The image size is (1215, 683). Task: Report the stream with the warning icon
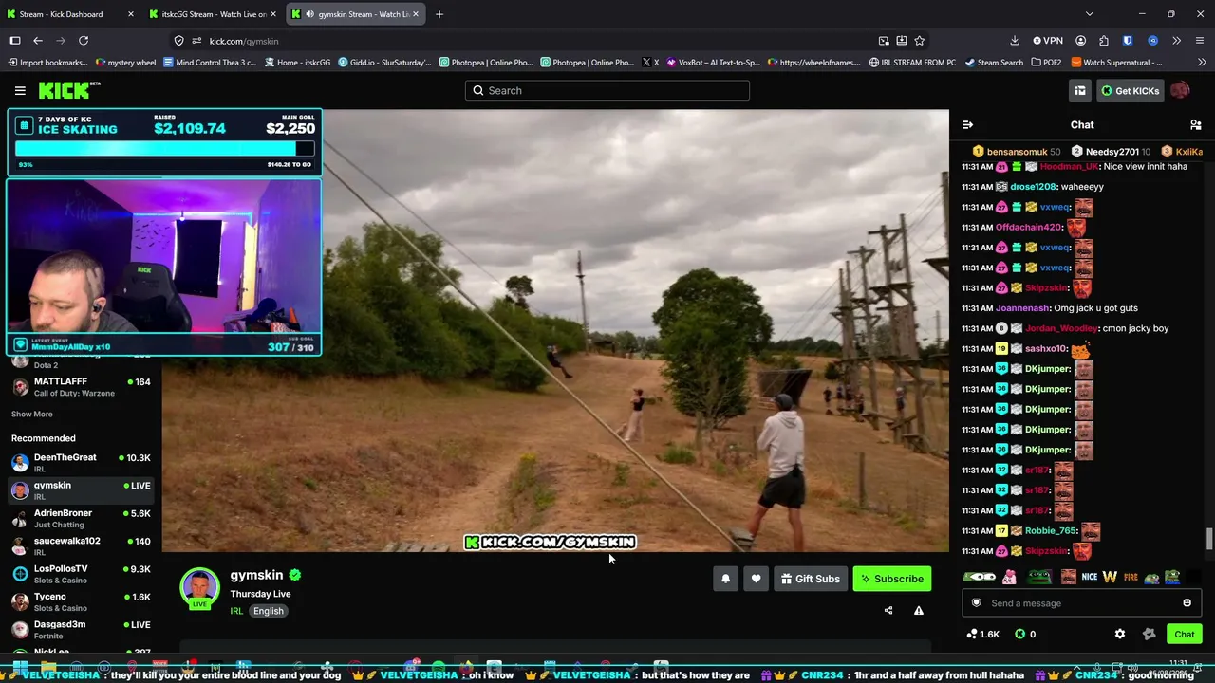coord(919,611)
